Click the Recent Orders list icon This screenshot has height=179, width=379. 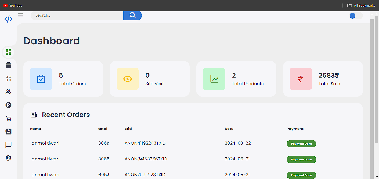pos(34,115)
